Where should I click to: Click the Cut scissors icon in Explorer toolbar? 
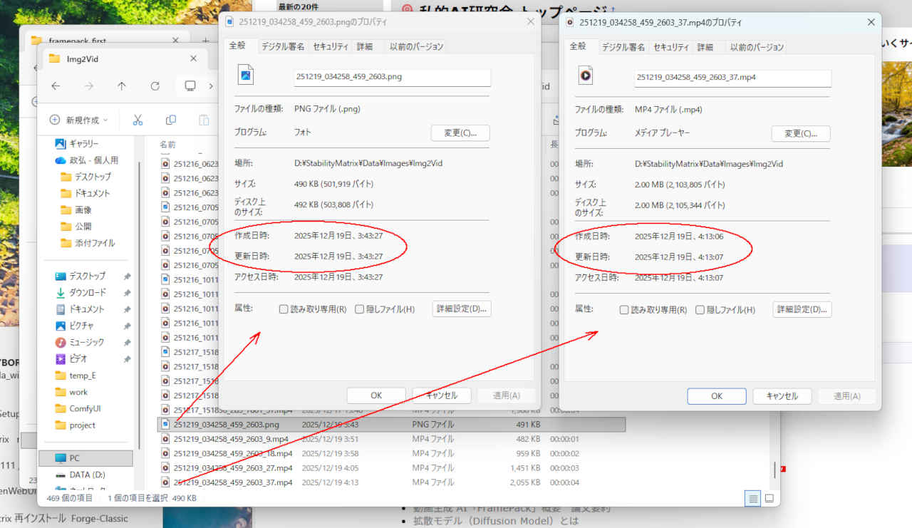click(138, 120)
